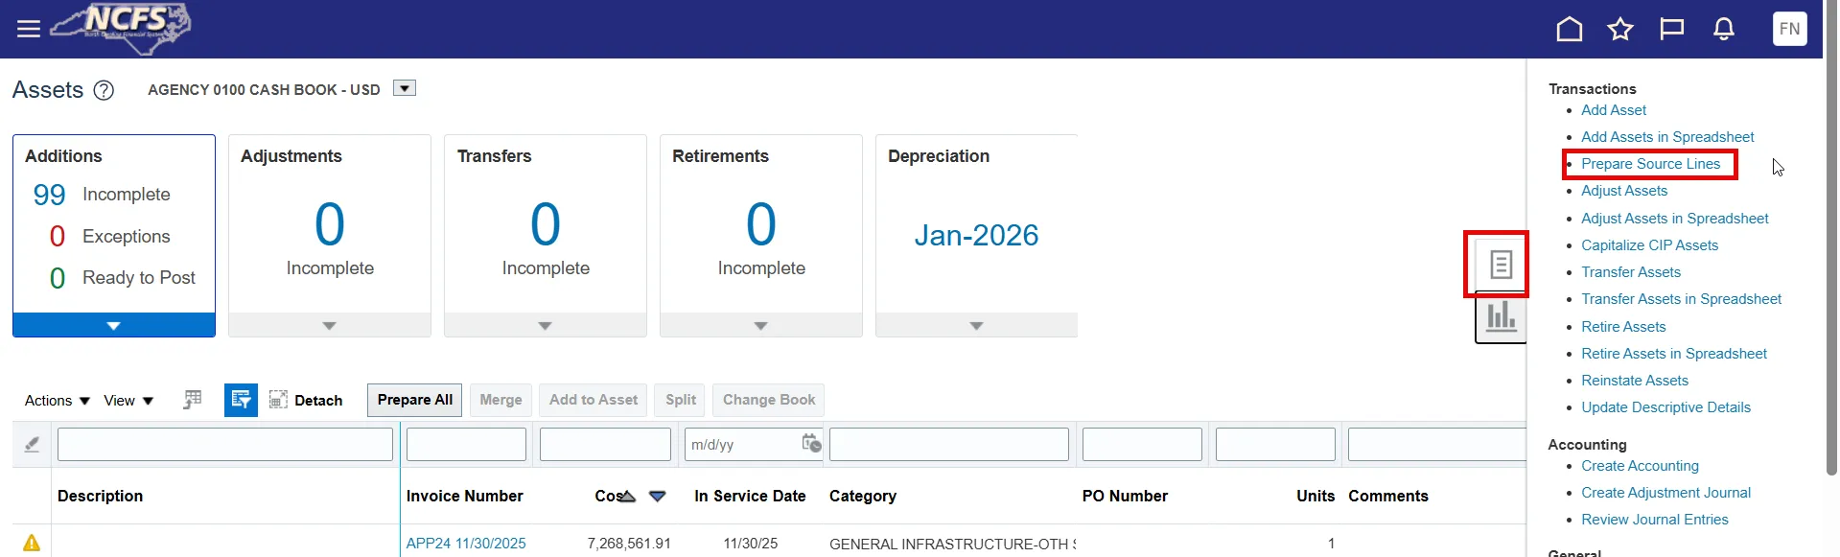
Task: Expand the Depreciation infotile
Action: (976, 325)
